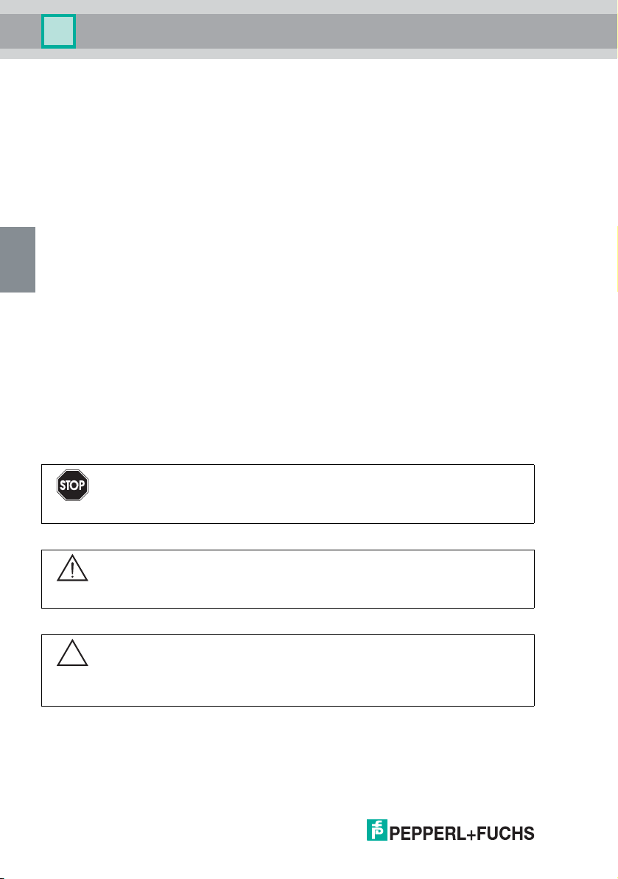Image resolution: width=618 pixels, height=879 pixels.
Task: Select the teal square in the header
Action: click(58, 32)
